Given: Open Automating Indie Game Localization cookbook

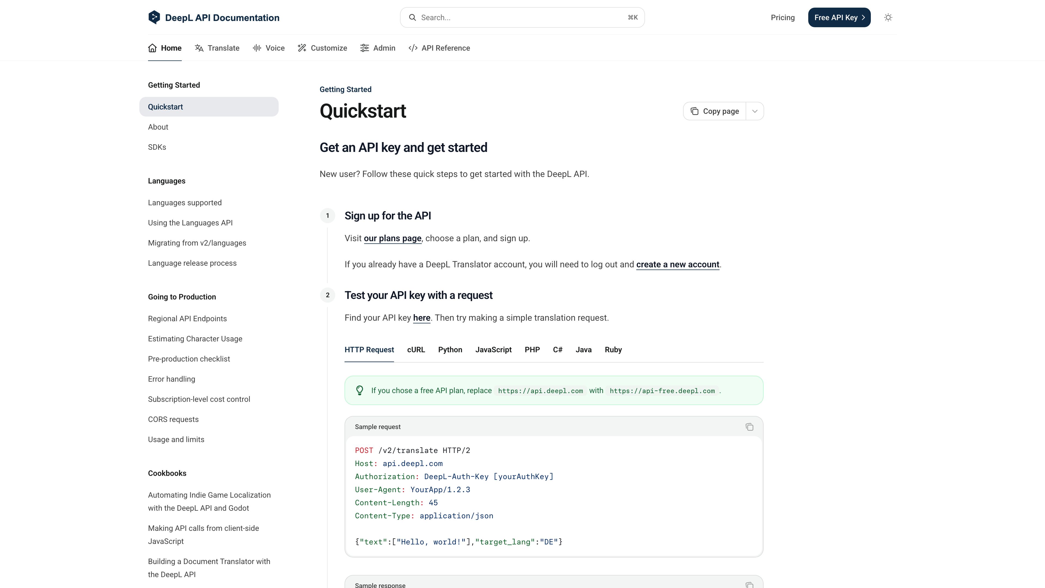Looking at the screenshot, I should (x=209, y=501).
